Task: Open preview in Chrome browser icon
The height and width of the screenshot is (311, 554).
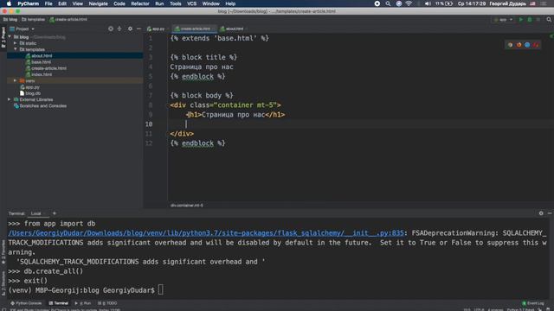Action: click(510, 45)
